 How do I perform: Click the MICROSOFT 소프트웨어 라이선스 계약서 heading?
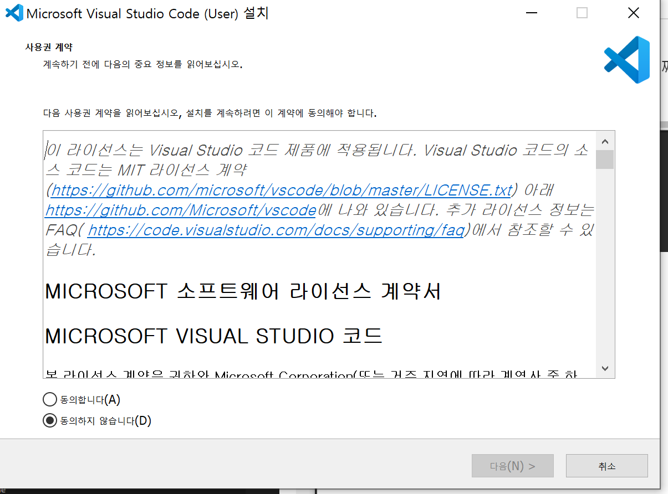243,291
